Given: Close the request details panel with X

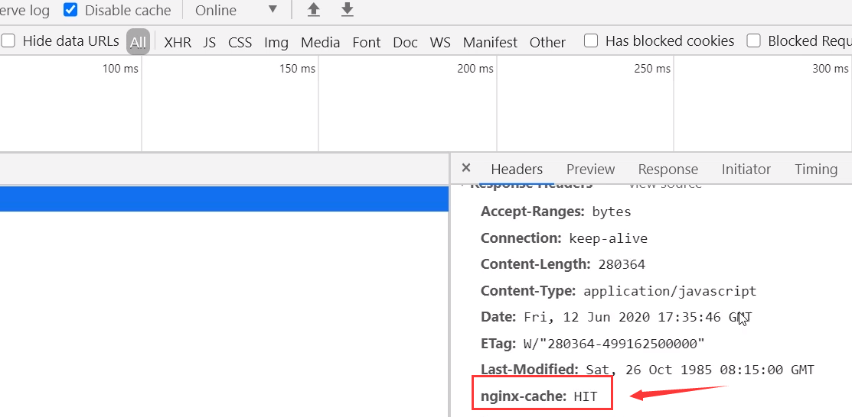Looking at the screenshot, I should [x=465, y=168].
